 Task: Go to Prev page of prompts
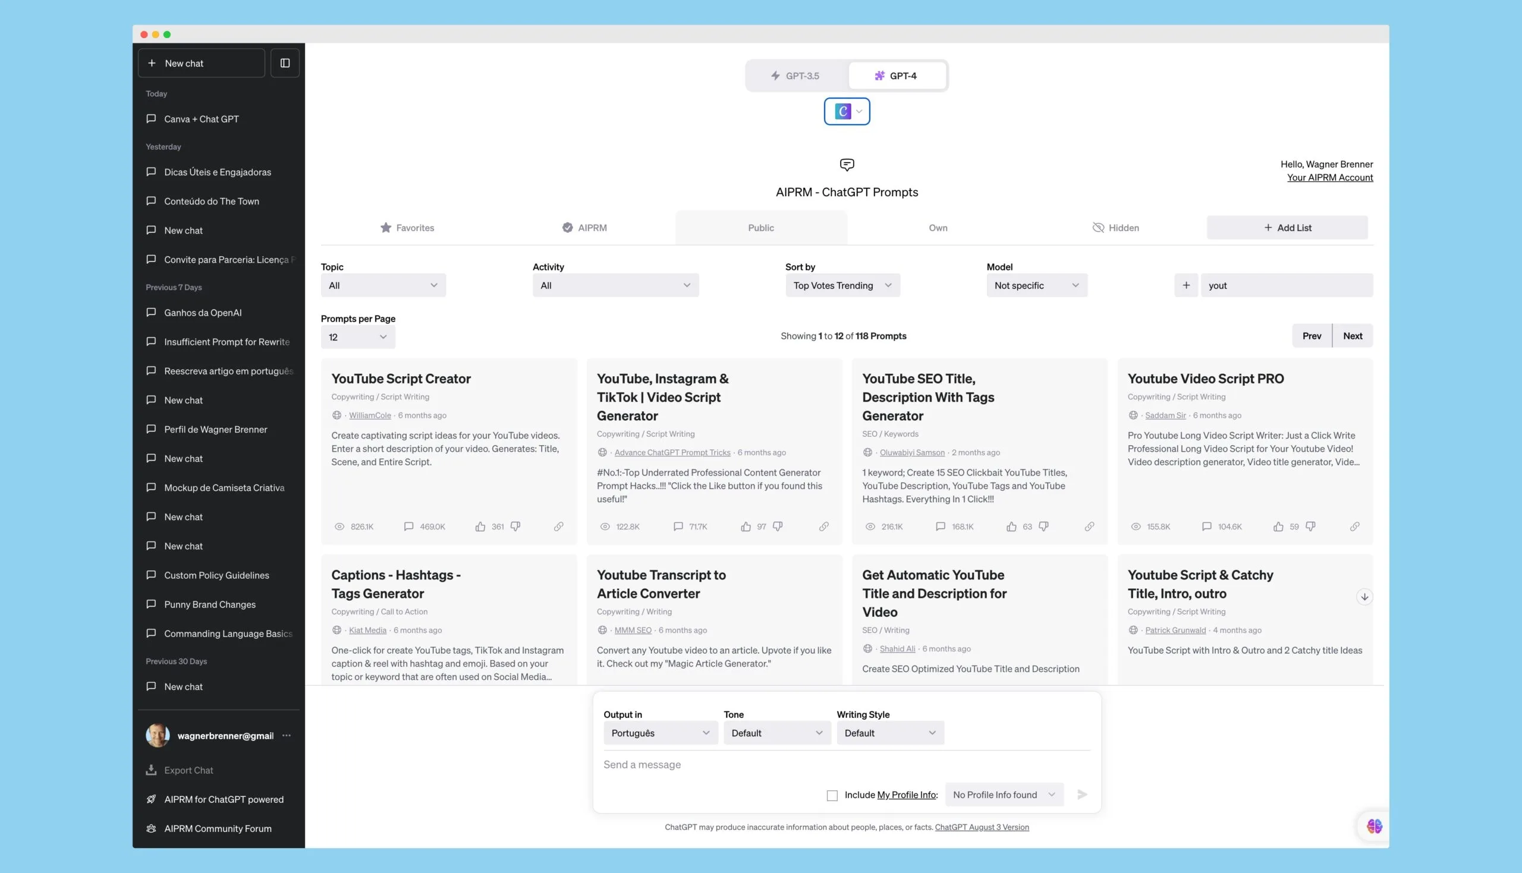[x=1312, y=336]
